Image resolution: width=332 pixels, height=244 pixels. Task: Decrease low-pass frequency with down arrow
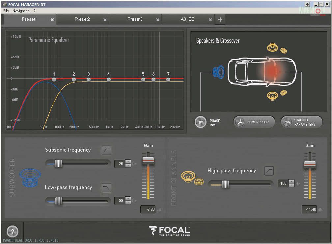point(128,202)
